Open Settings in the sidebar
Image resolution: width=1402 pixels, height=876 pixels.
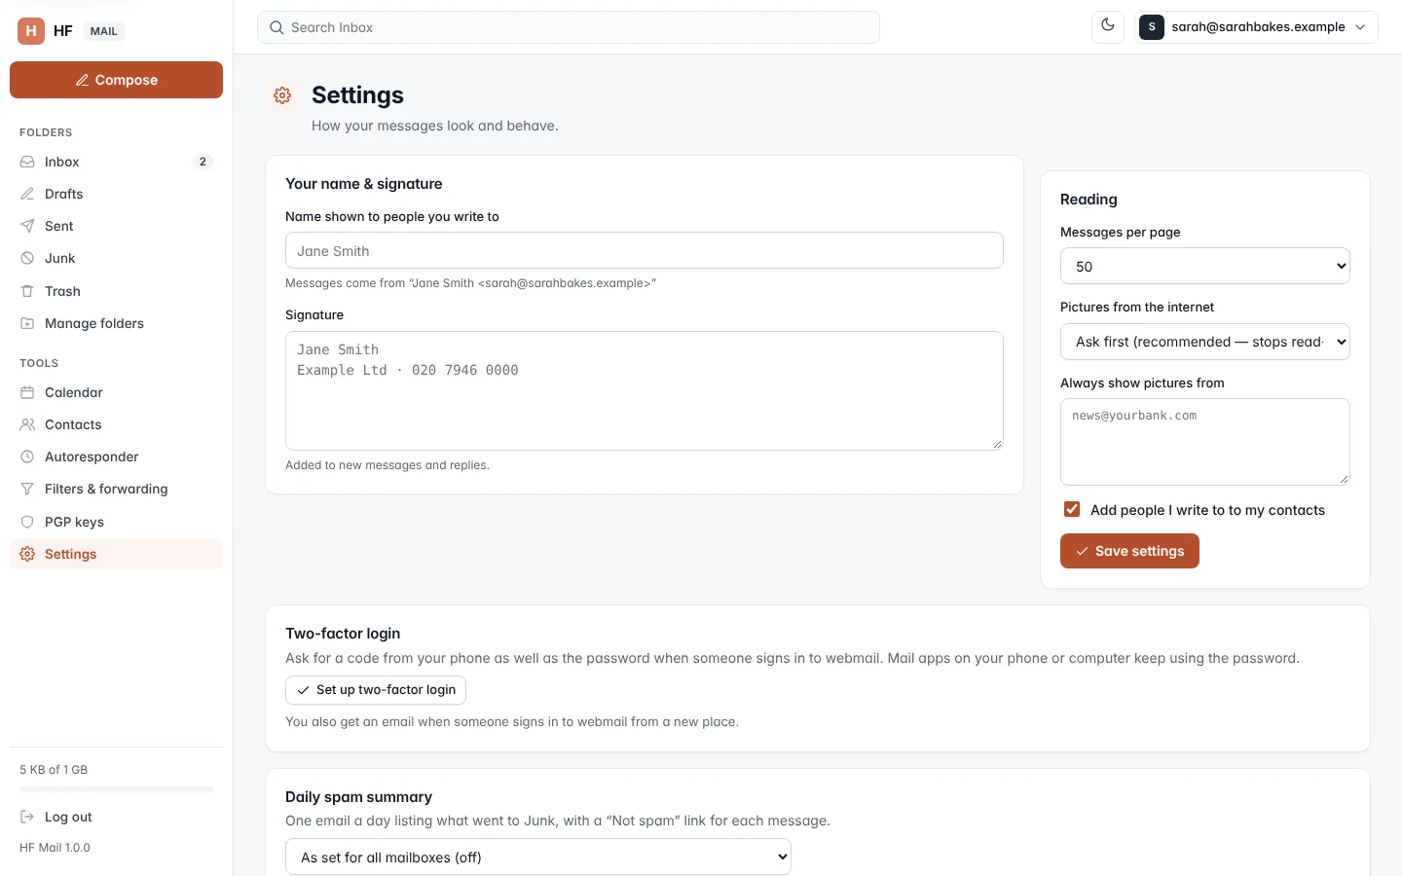point(117,554)
